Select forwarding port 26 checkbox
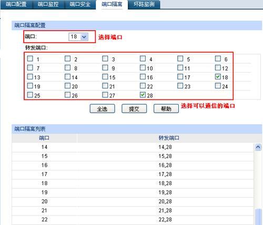263x225 pixels. tap(68, 95)
